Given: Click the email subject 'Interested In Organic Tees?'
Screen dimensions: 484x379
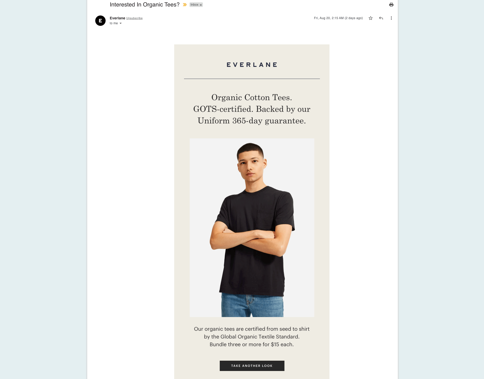Looking at the screenshot, I should [x=144, y=4].
